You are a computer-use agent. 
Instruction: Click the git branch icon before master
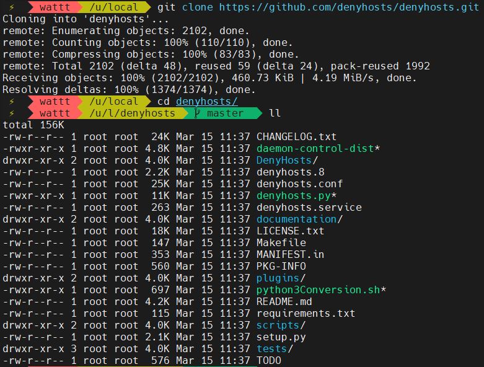tap(196, 113)
